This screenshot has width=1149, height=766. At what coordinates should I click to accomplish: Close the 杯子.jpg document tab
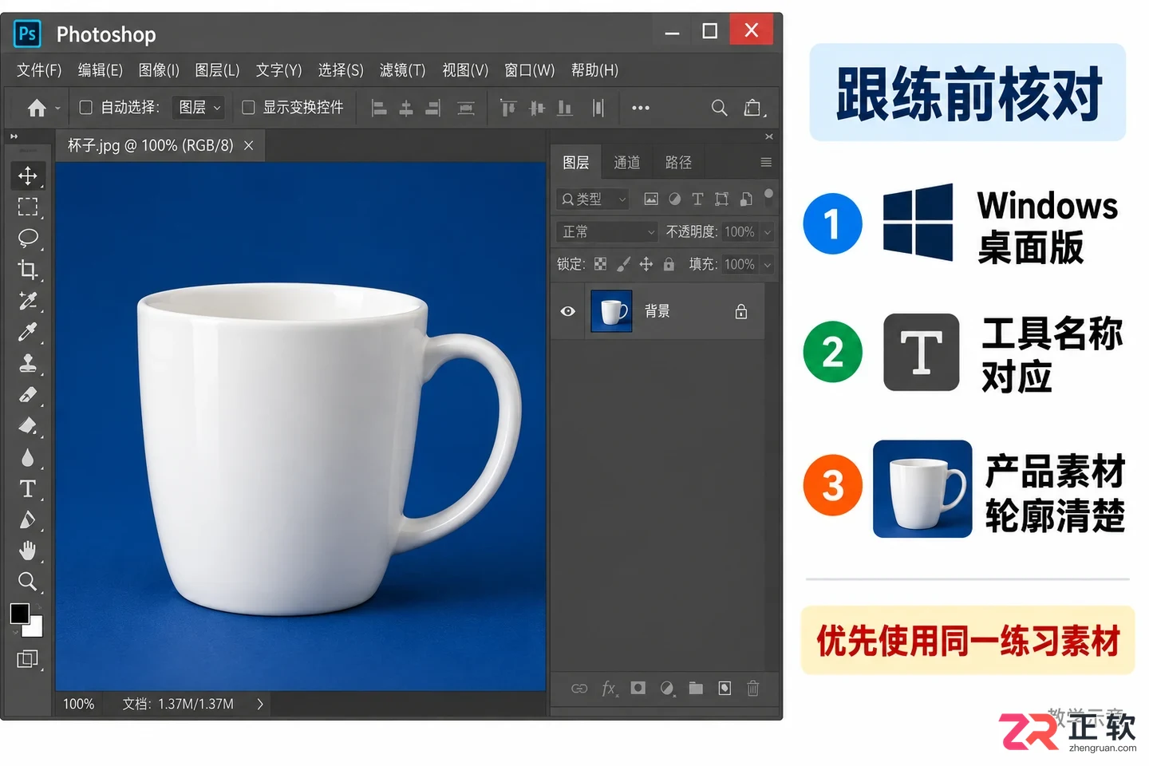tap(249, 145)
